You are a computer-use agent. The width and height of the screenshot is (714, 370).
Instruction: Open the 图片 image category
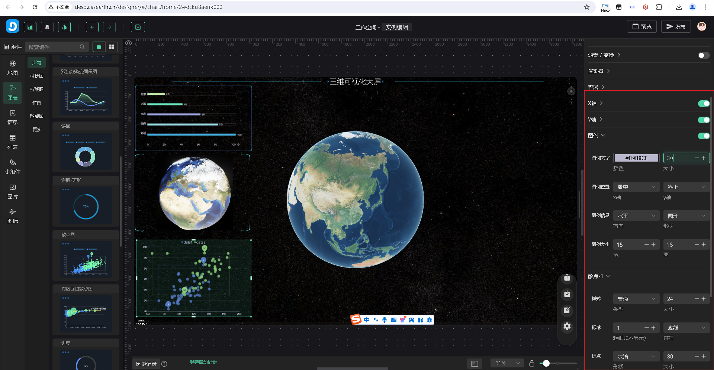click(x=12, y=191)
